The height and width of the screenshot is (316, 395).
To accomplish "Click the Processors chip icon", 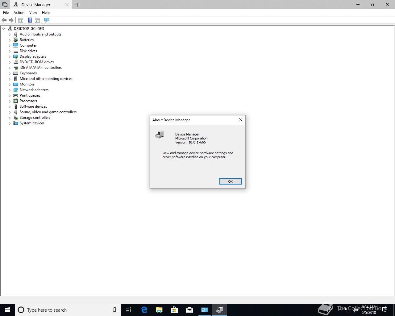I will coord(16,101).
